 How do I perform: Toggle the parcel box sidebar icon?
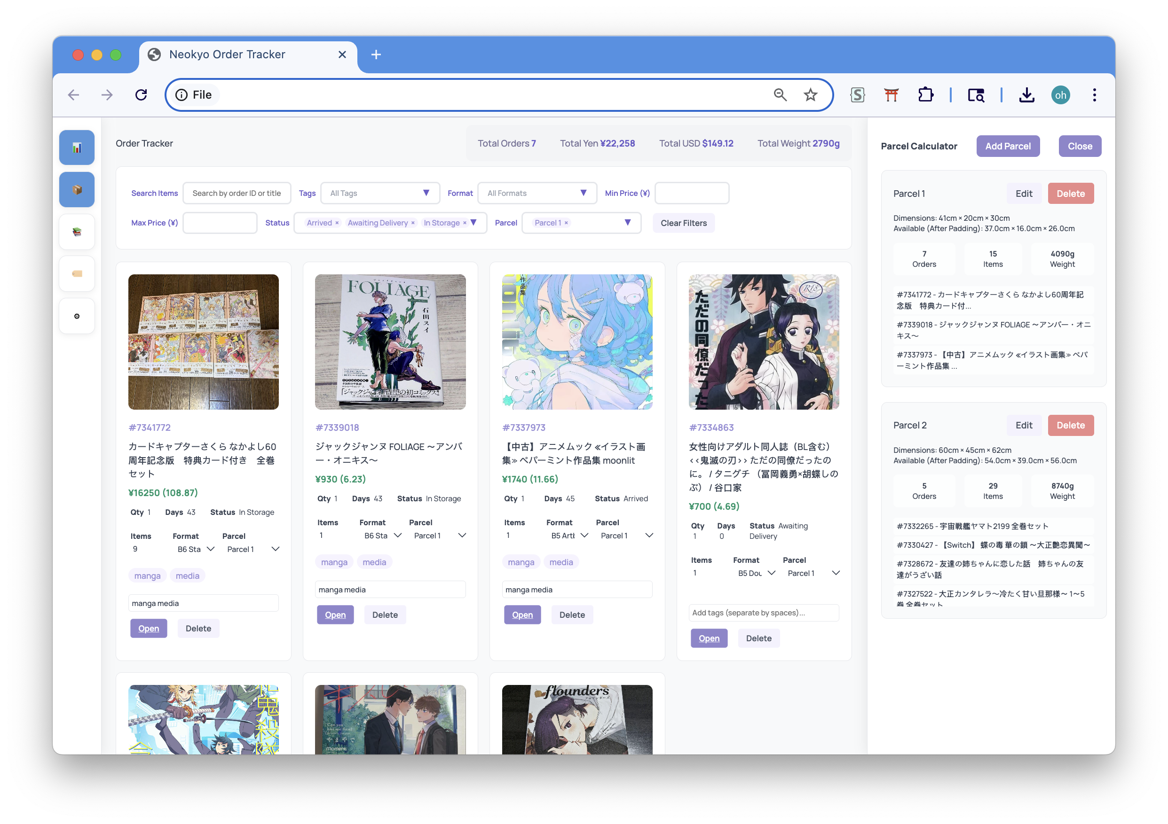click(77, 190)
